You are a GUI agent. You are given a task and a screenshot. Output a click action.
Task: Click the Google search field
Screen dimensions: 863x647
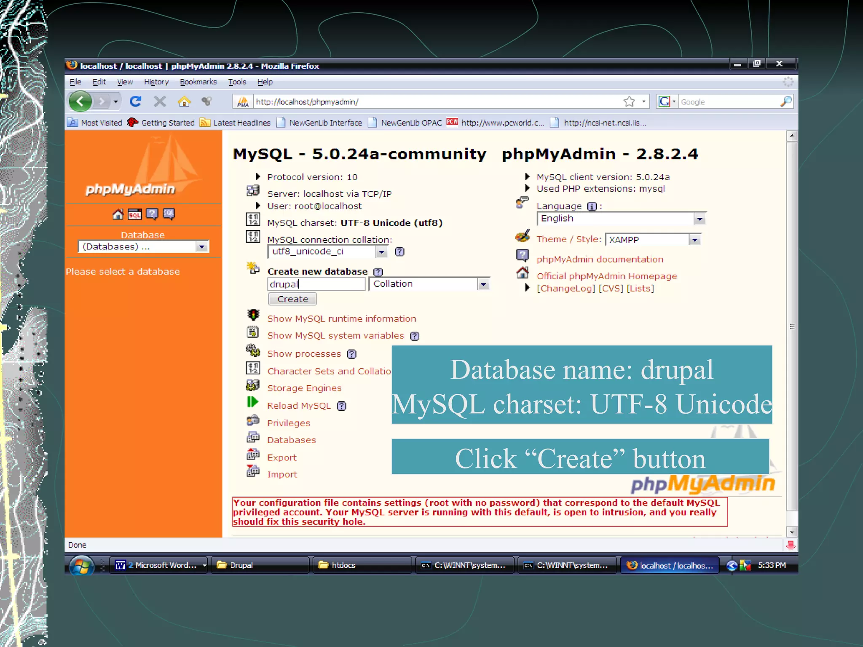point(729,102)
